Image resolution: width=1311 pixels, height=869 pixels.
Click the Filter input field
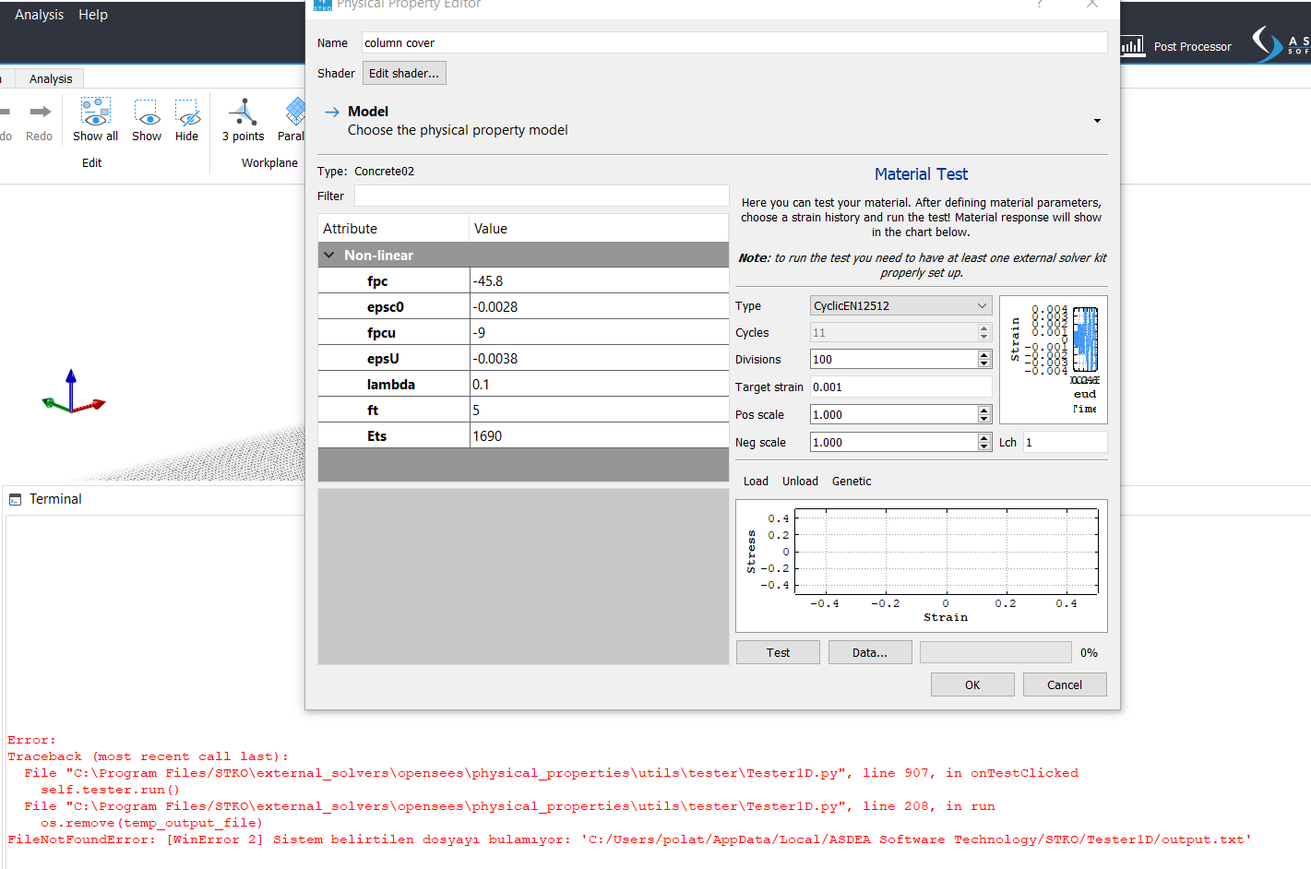pos(542,196)
